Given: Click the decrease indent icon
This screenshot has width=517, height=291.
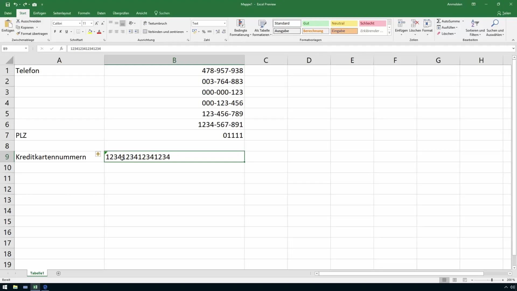Looking at the screenshot, I should [x=131, y=32].
